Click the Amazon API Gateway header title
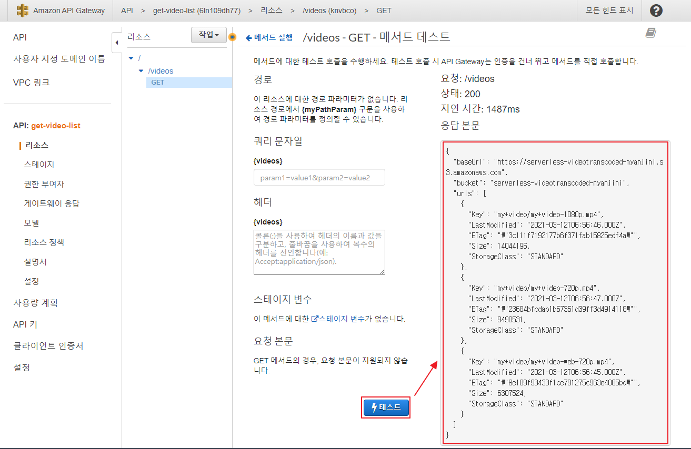 [69, 11]
